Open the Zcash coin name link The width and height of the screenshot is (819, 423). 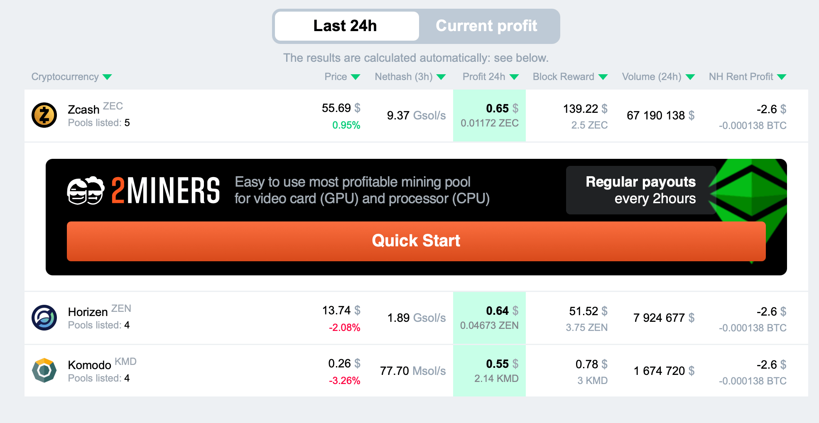point(83,110)
